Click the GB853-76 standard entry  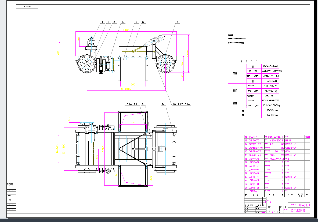click(x=255, y=148)
